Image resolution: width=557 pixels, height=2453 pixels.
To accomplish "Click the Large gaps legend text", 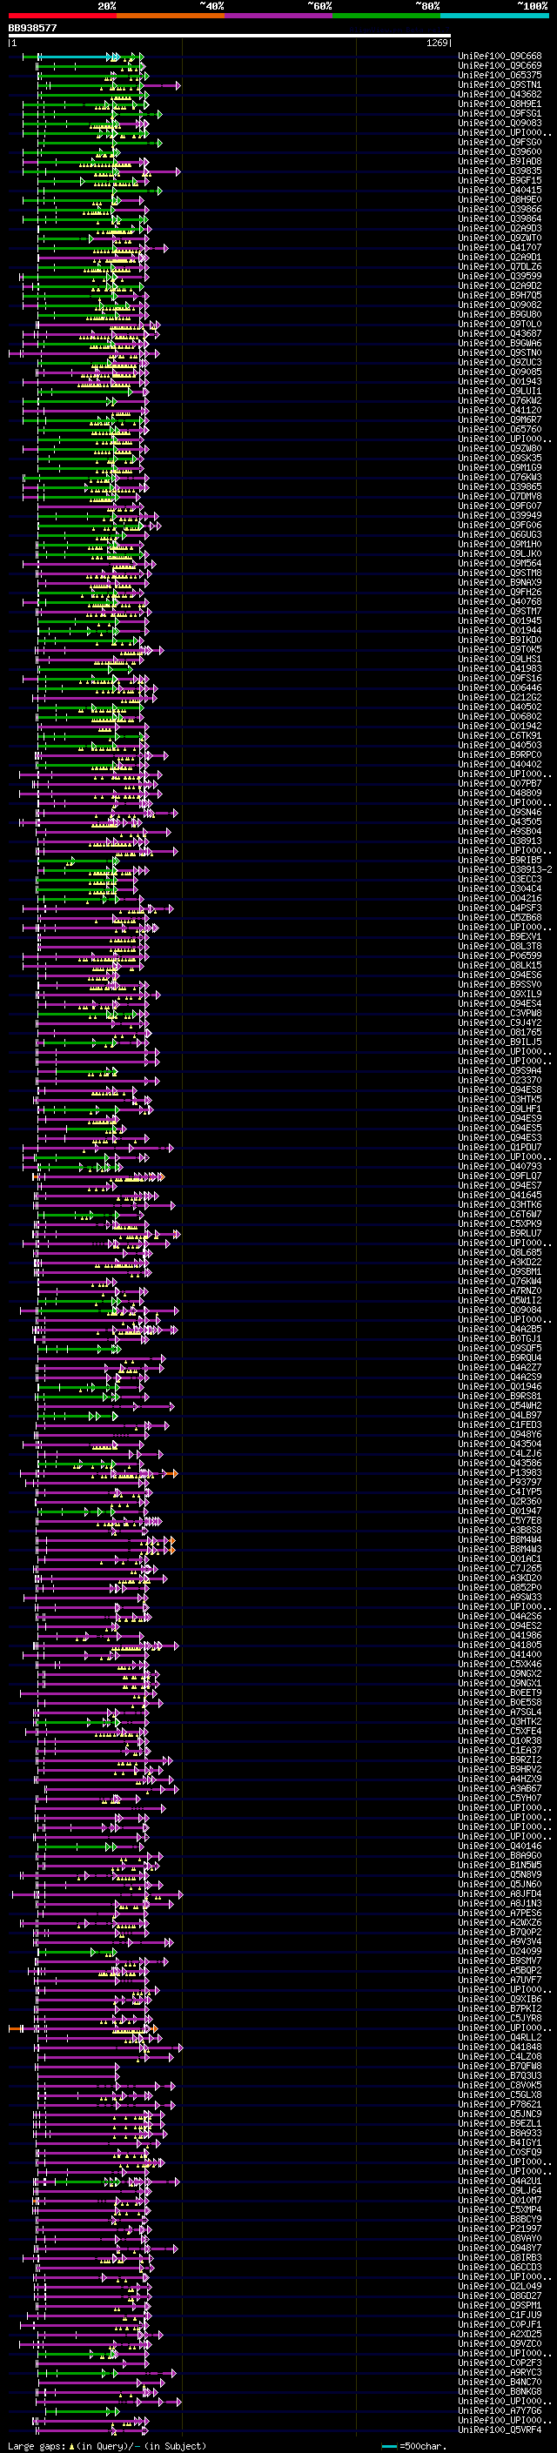I will 37,2446.
